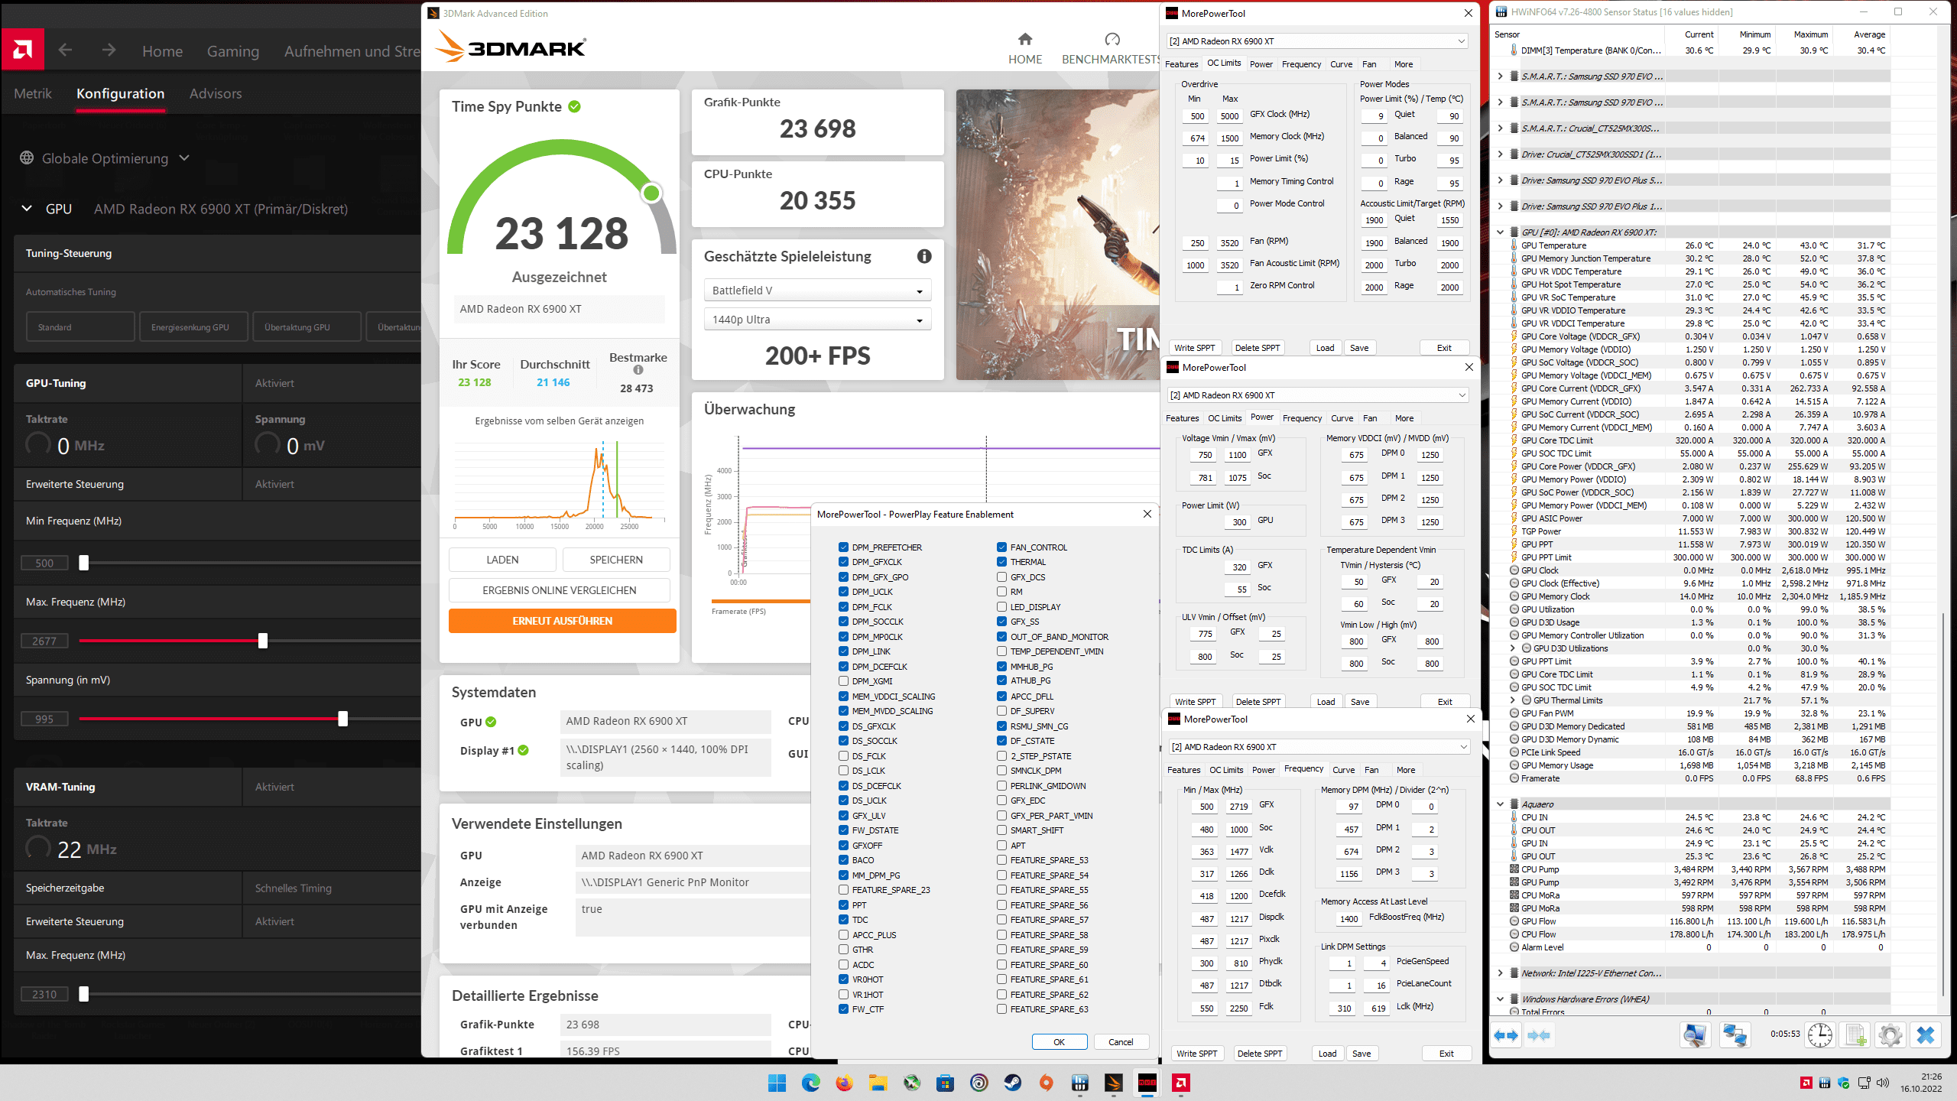
Task: Uncheck THERMAL feature checkbox
Action: click(x=1001, y=562)
